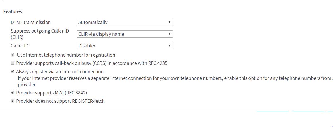Click the 'Use Internet telephone number for registration' text
The height and width of the screenshot is (127, 333).
point(66,55)
